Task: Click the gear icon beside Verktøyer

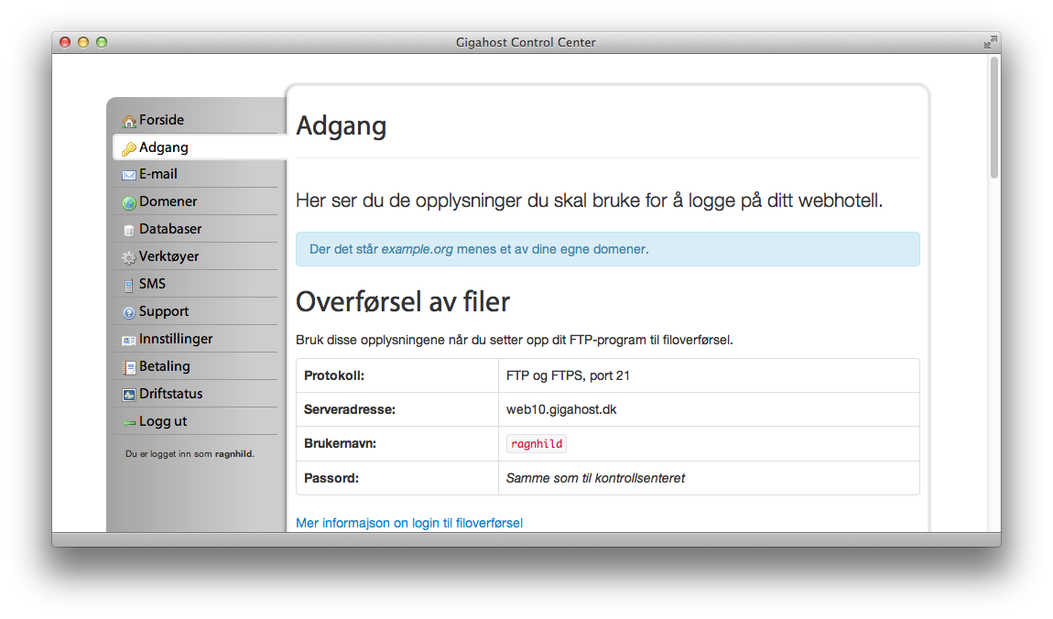Action: (129, 257)
